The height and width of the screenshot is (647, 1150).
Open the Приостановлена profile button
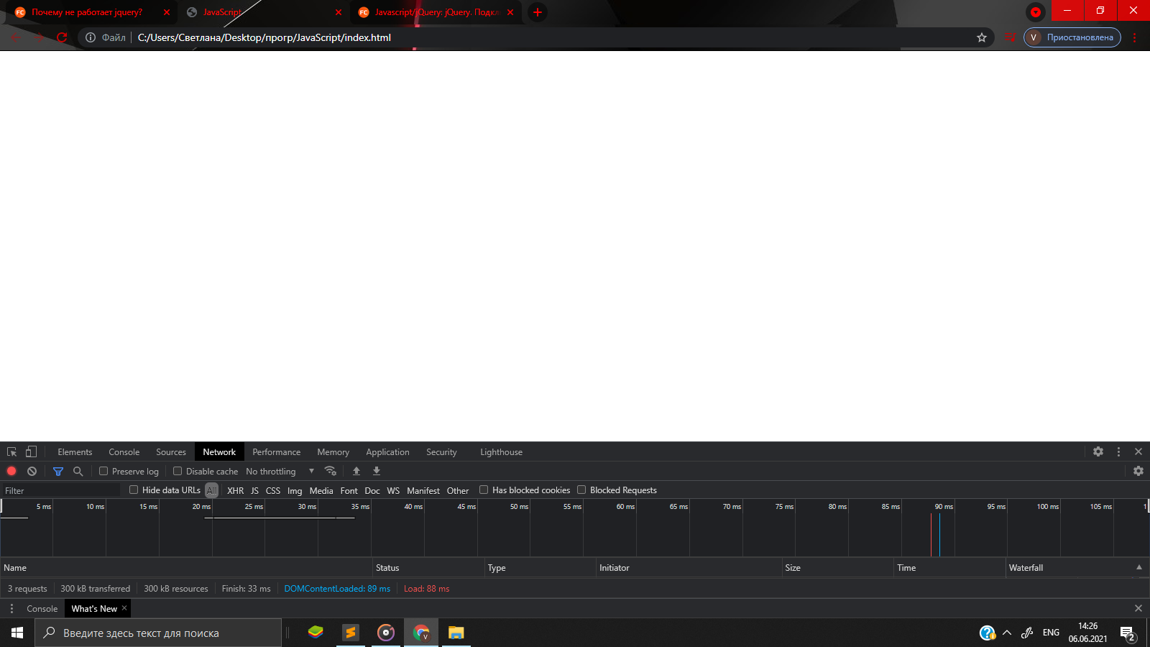(1072, 37)
